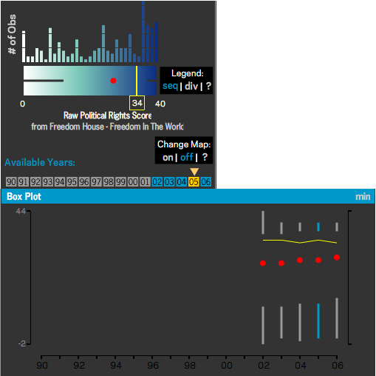Select year 98 in Available Years
Screen dimensions: 376x376
109,182
